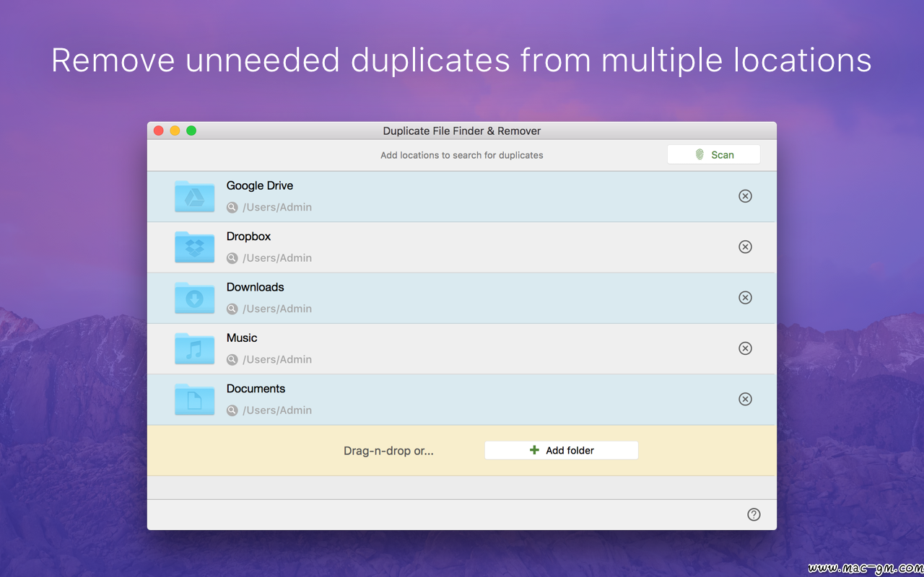Select the Dropbox folder icon
924x577 pixels.
click(194, 247)
